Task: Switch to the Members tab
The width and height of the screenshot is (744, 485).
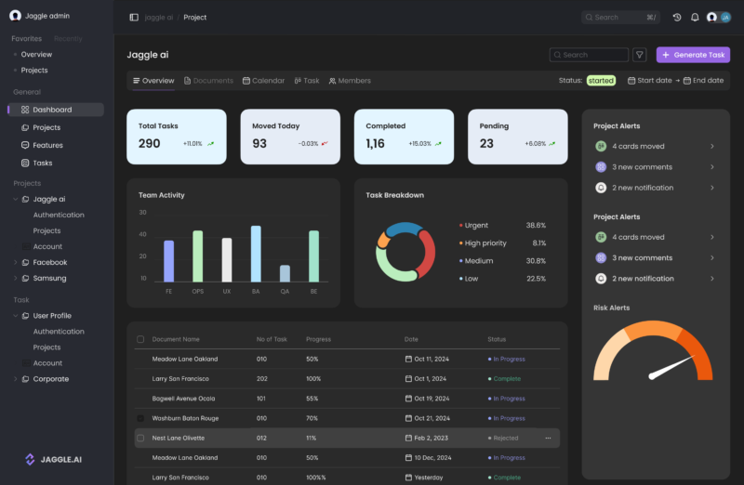Action: (351, 81)
